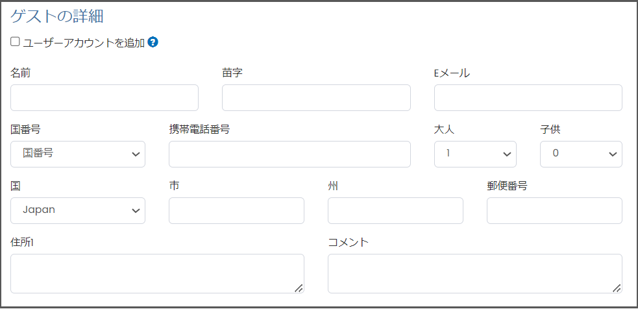The width and height of the screenshot is (638, 309).
Task: Click into the Eメール field
Action: pyautogui.click(x=528, y=97)
